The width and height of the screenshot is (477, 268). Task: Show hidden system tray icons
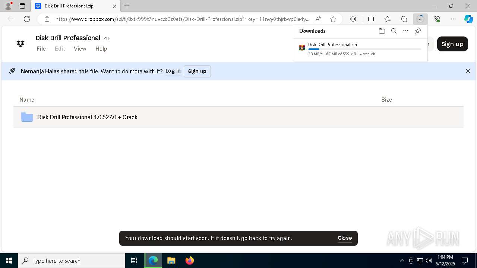coord(402,261)
